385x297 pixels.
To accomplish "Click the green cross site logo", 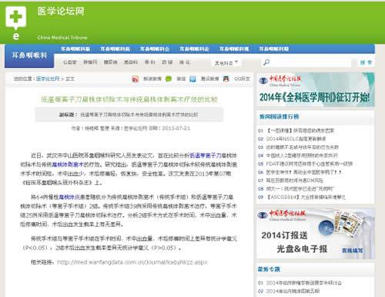I will [x=16, y=18].
